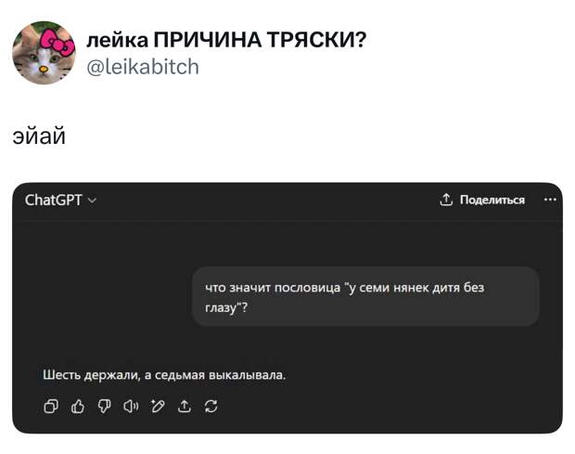Click the display name лейка ПРИЧИНА ТРЯСКИ?
575x454 pixels.
pyautogui.click(x=225, y=41)
